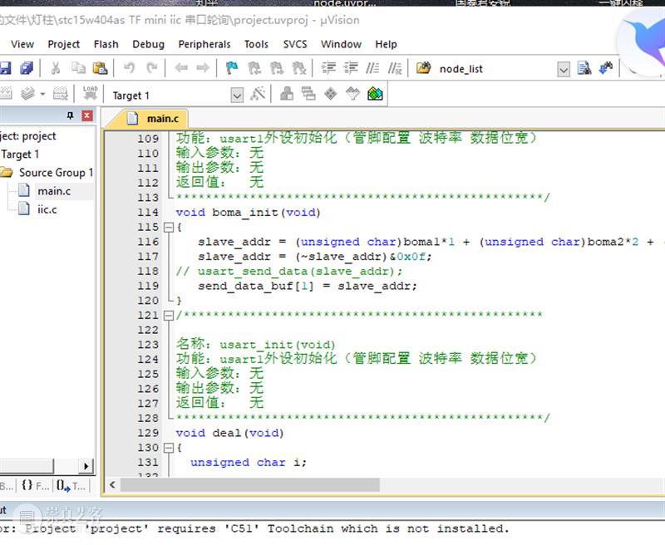Open the Target 1 dropdown arrow
Screen dimensions: 665x545
[237, 96]
